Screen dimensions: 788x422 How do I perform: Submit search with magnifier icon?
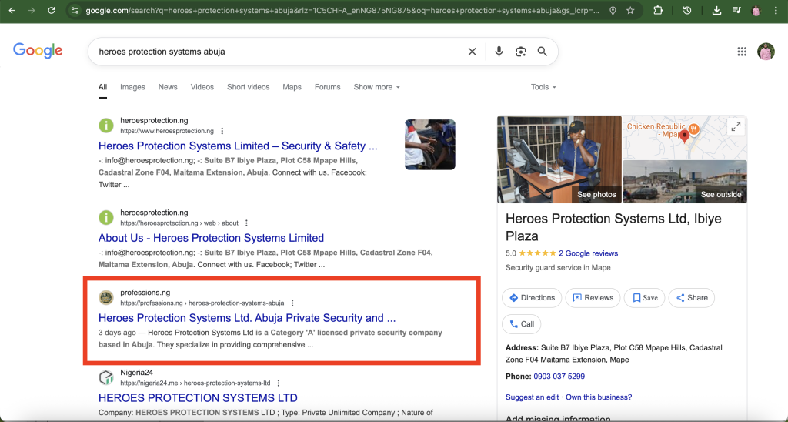click(543, 52)
